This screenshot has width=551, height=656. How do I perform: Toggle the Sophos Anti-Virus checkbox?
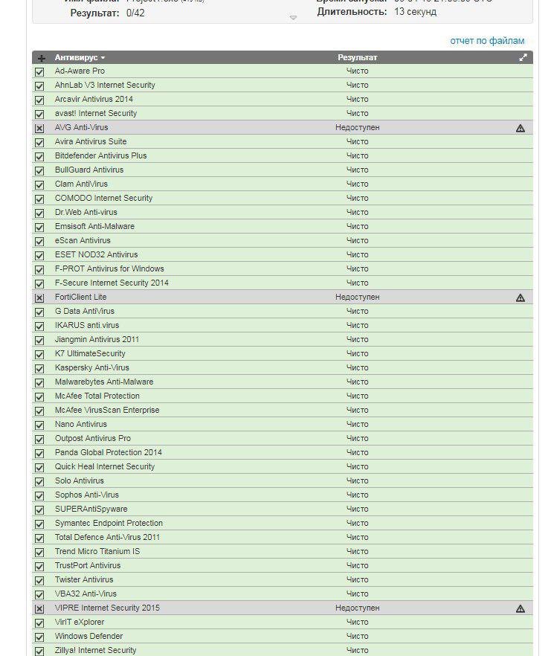click(39, 496)
